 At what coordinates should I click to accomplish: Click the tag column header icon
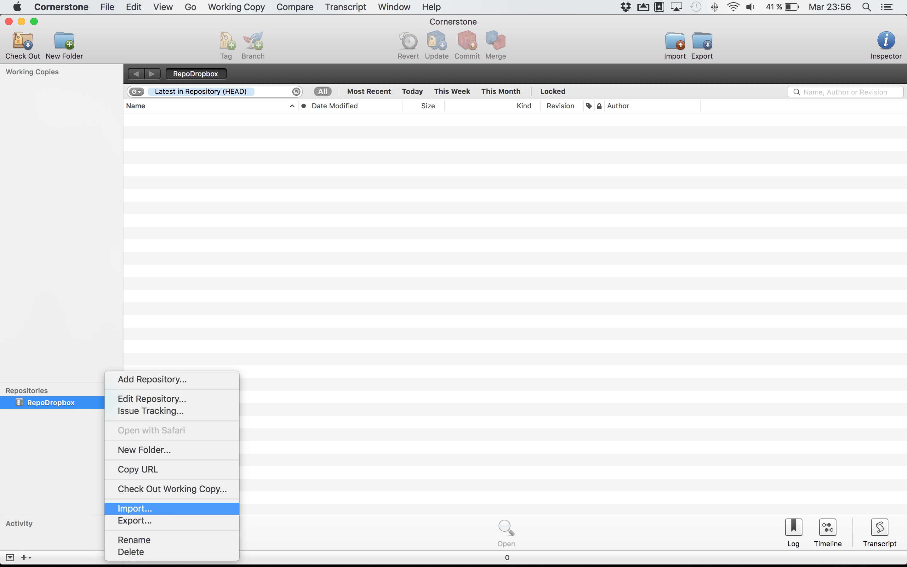[x=589, y=106]
